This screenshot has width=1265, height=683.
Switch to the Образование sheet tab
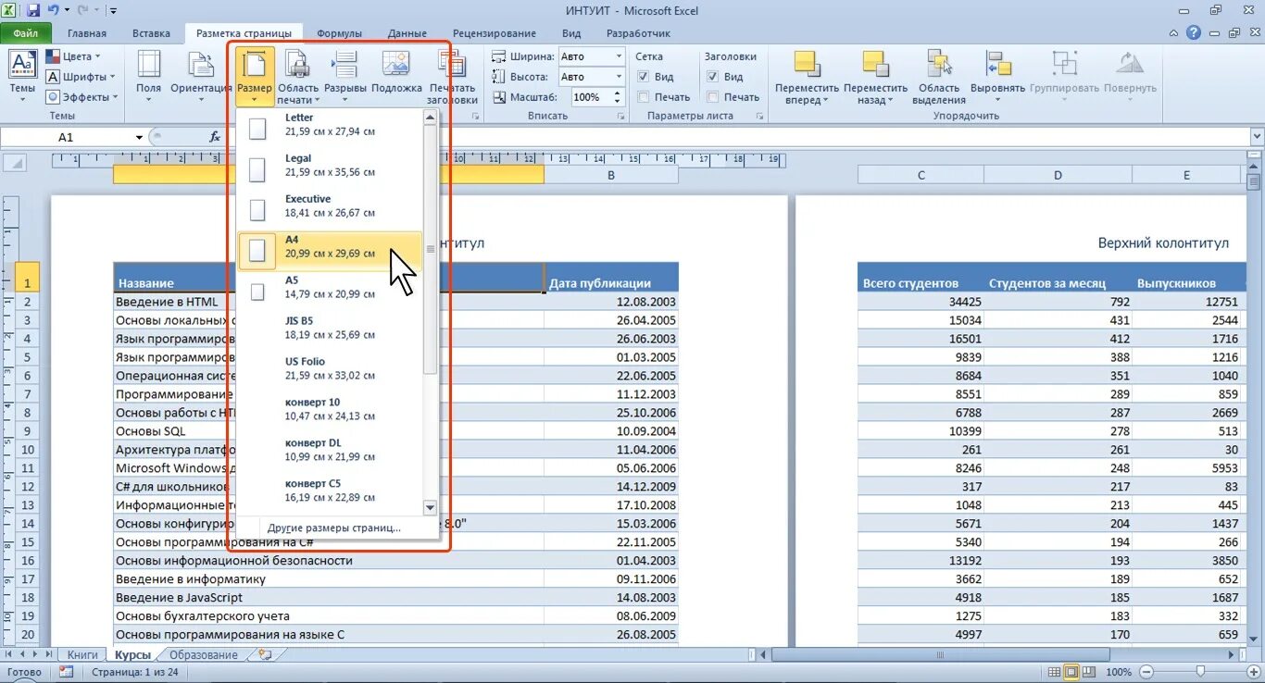tap(203, 654)
